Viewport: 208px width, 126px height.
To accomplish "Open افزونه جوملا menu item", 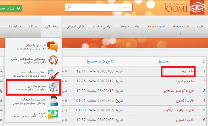I will click(x=156, y=26).
